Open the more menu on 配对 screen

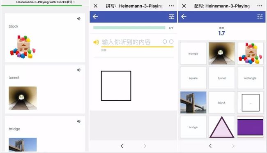point(260,6)
